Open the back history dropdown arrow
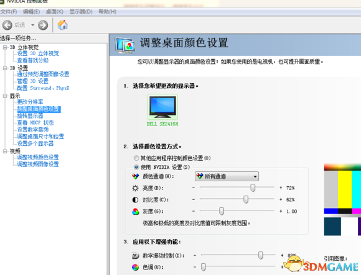This screenshot has width=361, height=275. (33, 25)
